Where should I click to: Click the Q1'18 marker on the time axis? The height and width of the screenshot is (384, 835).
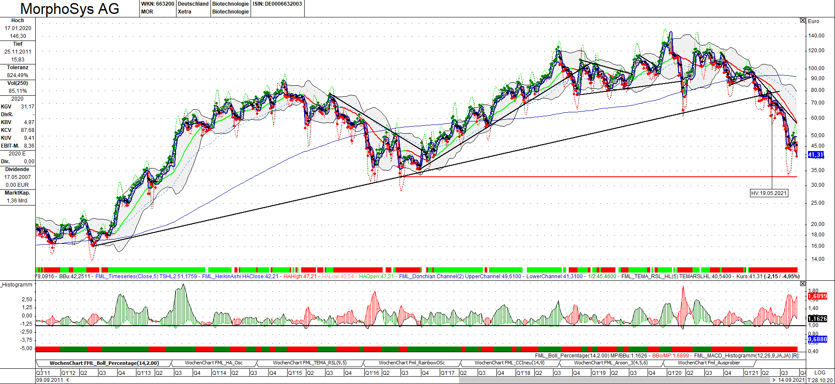point(523,373)
